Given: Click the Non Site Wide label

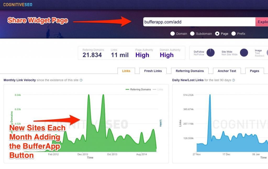Looking at the screenshot, I should (x=230, y=54).
